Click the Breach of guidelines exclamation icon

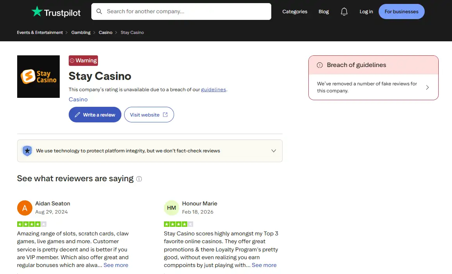tap(320, 65)
